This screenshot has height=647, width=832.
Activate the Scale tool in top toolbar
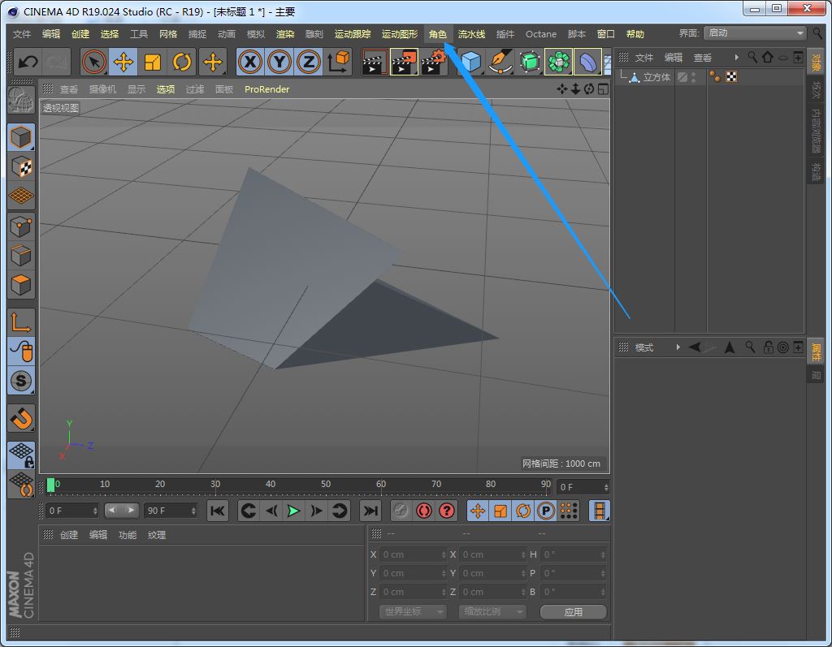pos(153,62)
